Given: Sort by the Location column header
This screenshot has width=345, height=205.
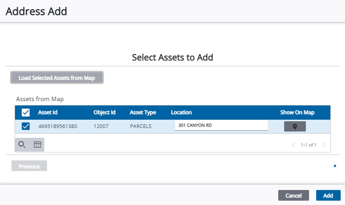Looking at the screenshot, I should point(181,113).
